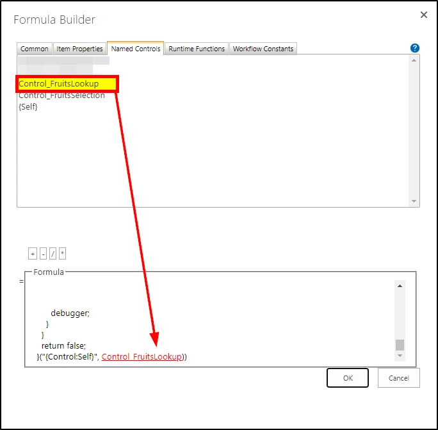Close the Formula Builder dialog
The image size is (438, 430).
point(424,15)
